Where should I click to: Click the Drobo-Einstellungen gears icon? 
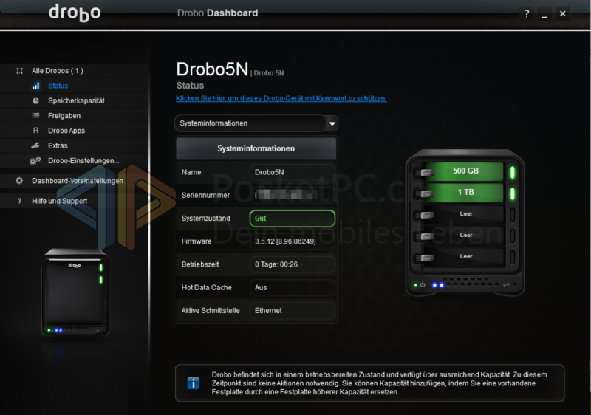pos(35,161)
